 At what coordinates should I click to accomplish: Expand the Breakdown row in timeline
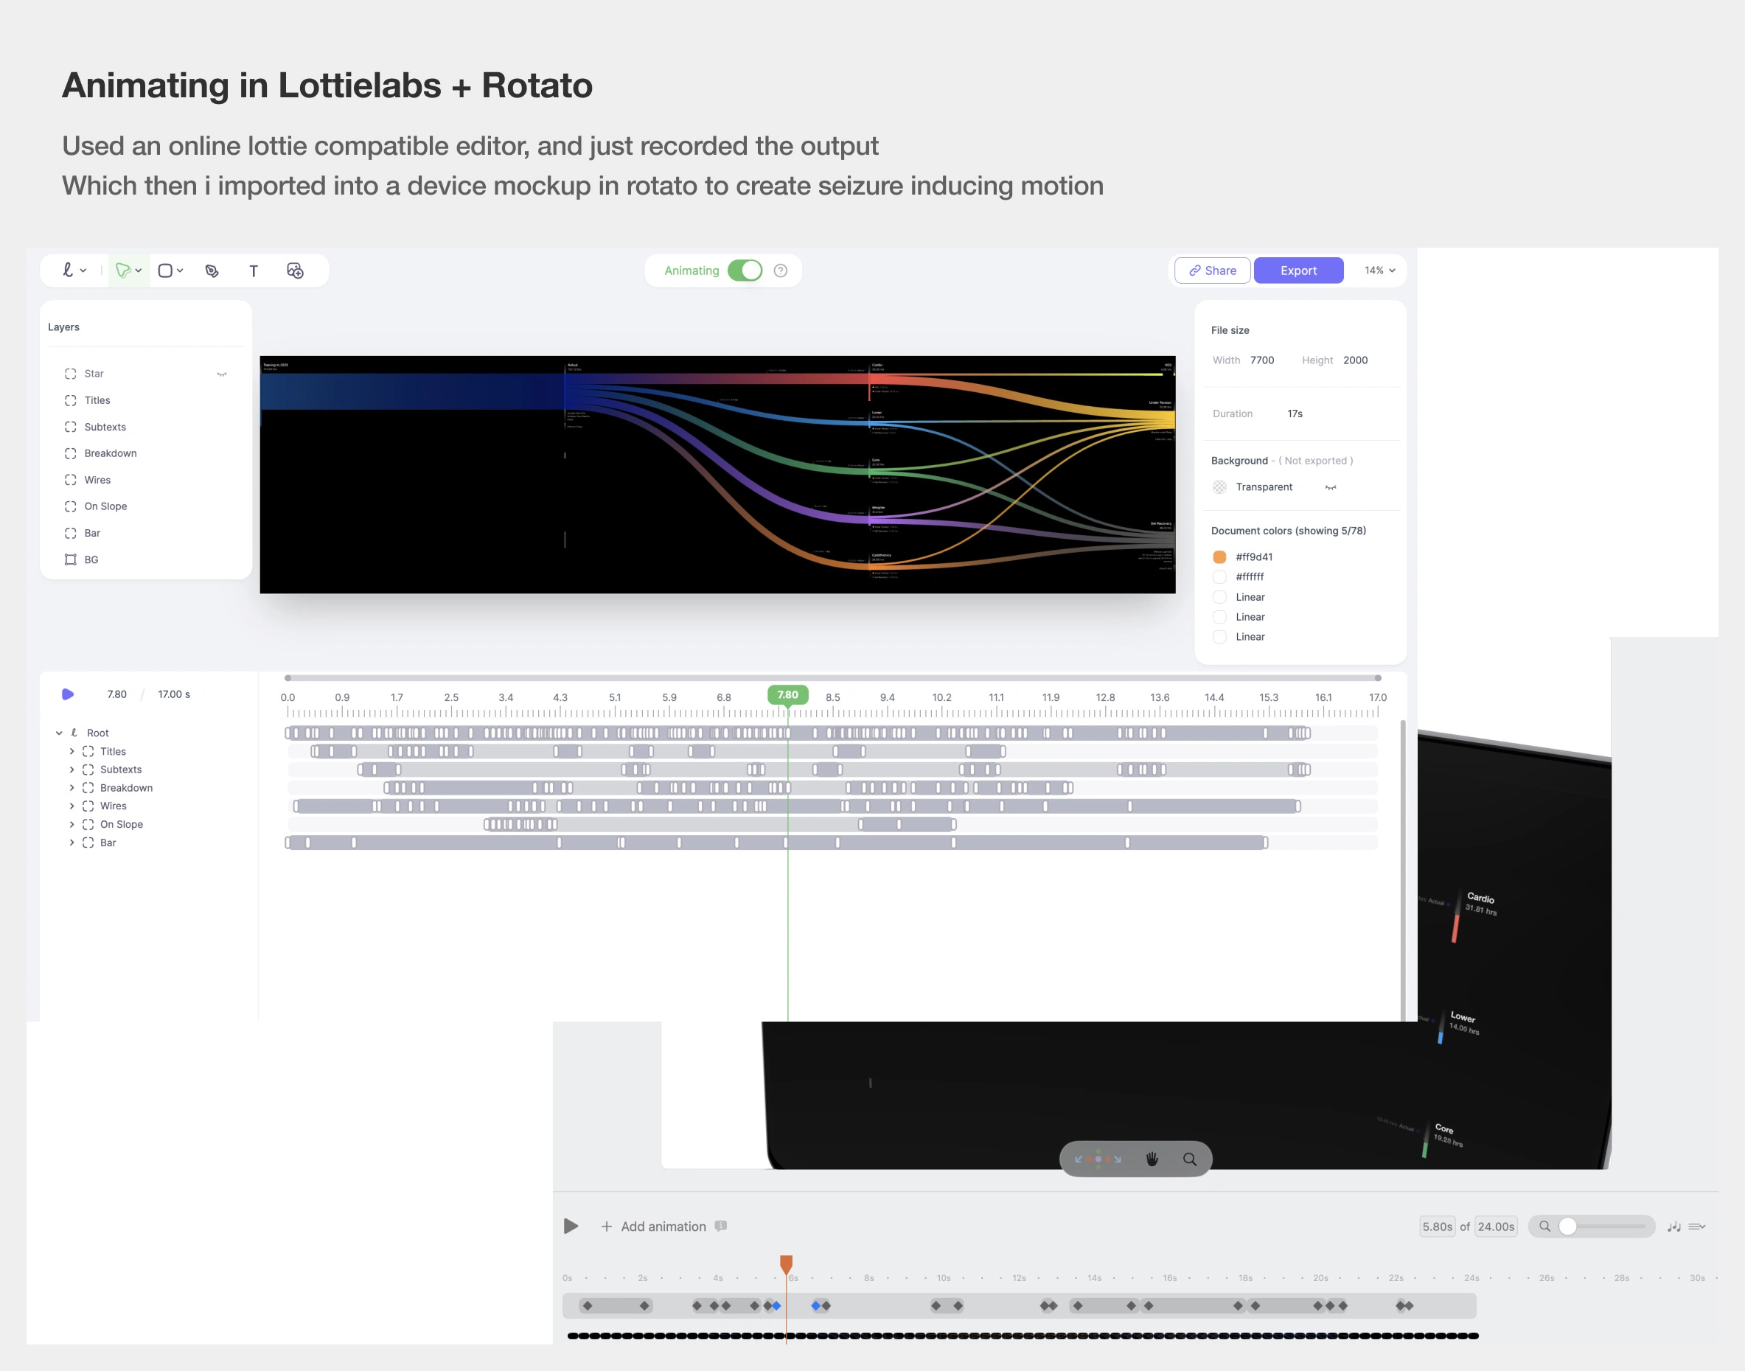[x=72, y=788]
